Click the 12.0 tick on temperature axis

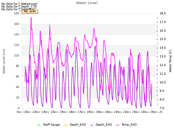(163, 65)
